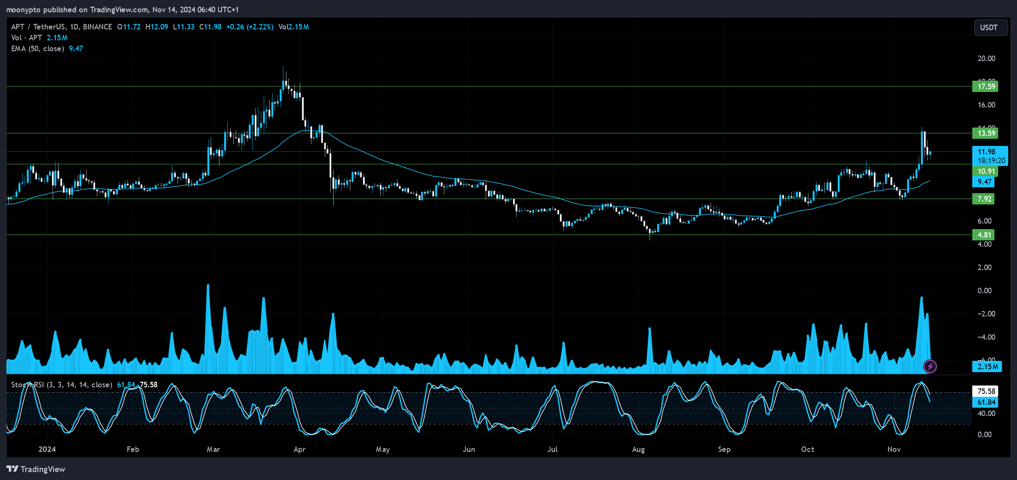Click the Jun label on time axis
Screen dimensions: 1017x480
tap(469, 449)
